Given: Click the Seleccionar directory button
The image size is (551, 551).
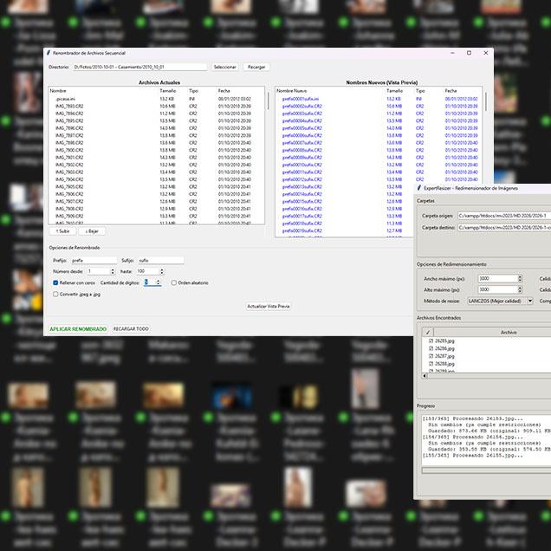Looking at the screenshot, I should [224, 67].
